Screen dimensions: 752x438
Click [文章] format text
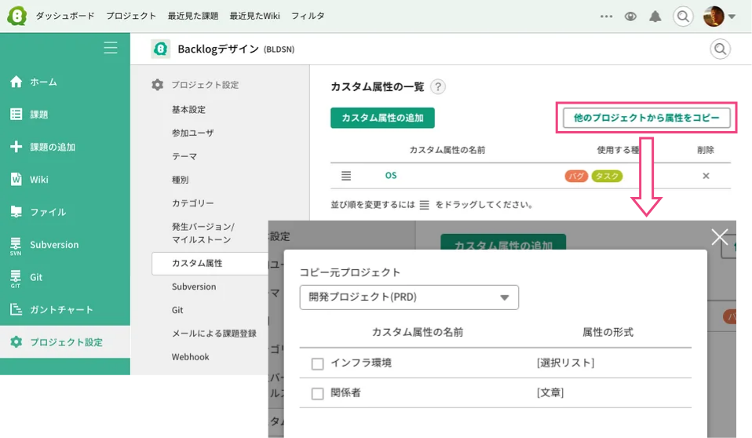coord(550,393)
